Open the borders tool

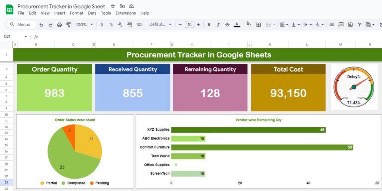click(x=259, y=24)
